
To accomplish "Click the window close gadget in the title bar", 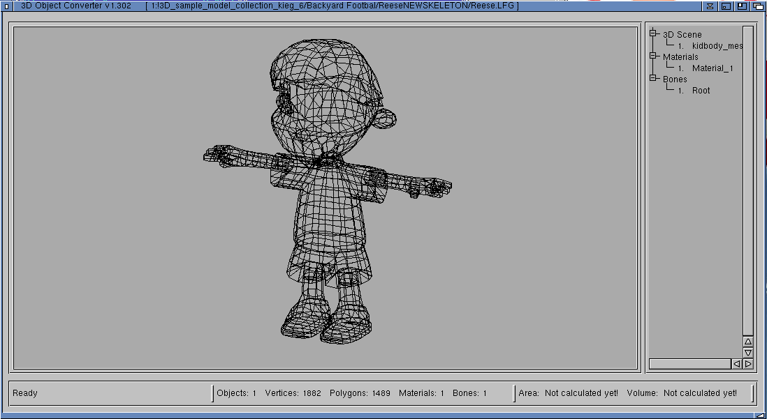I will (x=6, y=6).
